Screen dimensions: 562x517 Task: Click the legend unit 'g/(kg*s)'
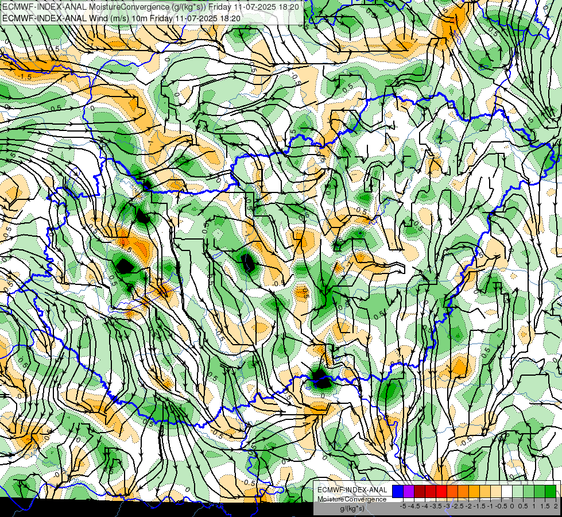352,508
